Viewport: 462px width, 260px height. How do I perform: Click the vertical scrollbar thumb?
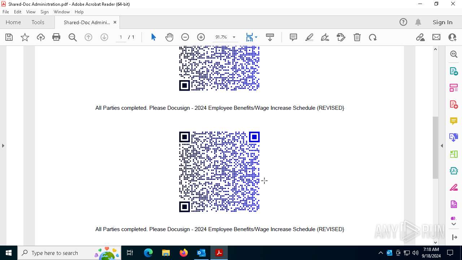435,147
